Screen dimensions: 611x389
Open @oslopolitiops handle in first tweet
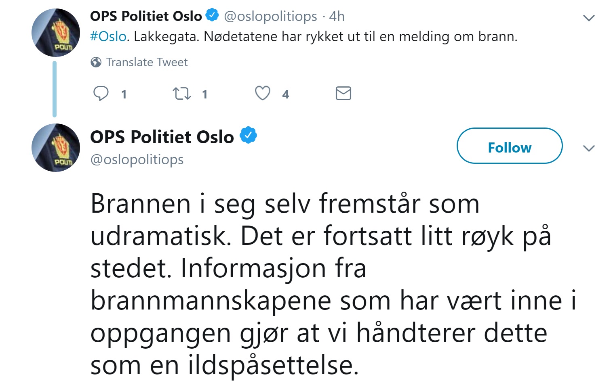click(x=270, y=17)
